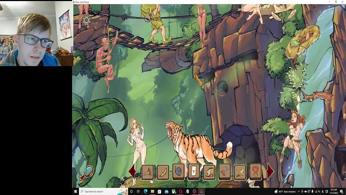
Task: Select the white T card inventory item
Action: click(x=194, y=172)
